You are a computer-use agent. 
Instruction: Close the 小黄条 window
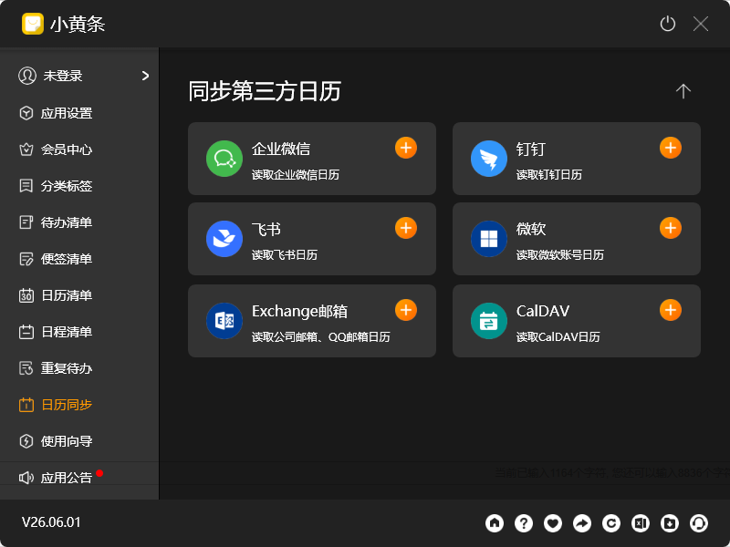(700, 24)
